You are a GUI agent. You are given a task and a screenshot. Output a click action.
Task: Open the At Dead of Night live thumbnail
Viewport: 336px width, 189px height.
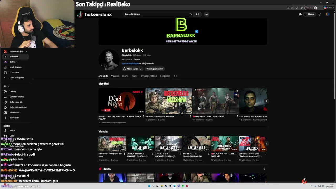(122, 101)
